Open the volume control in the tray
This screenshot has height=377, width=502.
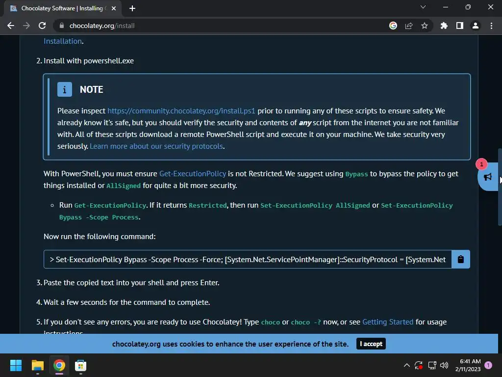(444, 365)
